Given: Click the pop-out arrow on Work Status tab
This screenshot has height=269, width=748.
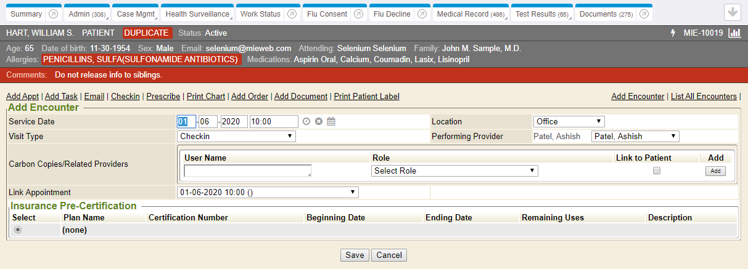Looking at the screenshot, I should click(x=292, y=14).
